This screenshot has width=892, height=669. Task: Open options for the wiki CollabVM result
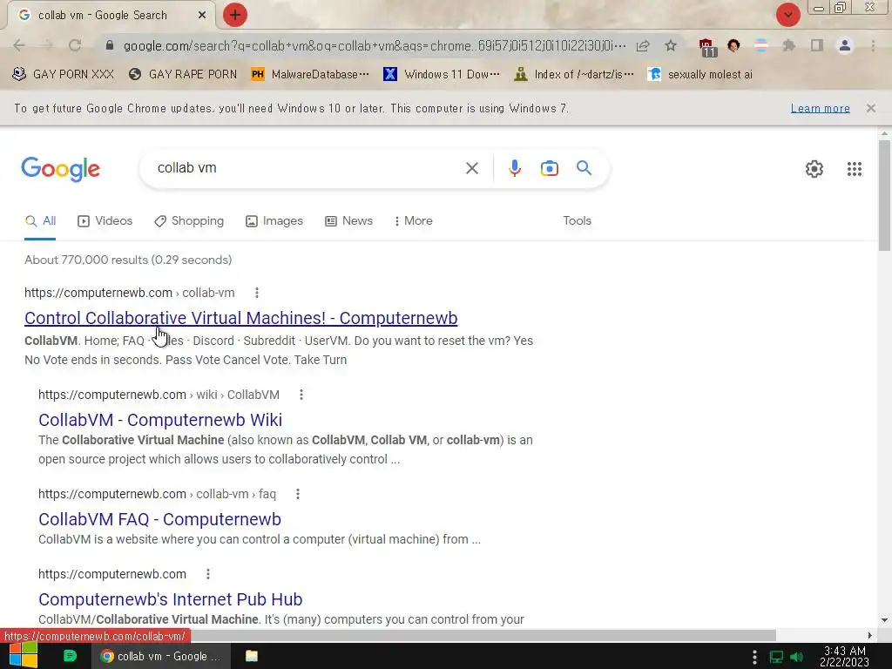(x=301, y=395)
